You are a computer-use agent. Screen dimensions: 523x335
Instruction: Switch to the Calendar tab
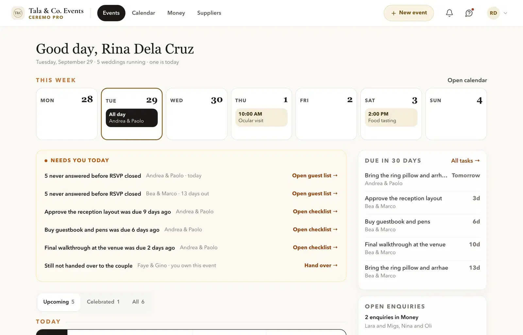[143, 13]
